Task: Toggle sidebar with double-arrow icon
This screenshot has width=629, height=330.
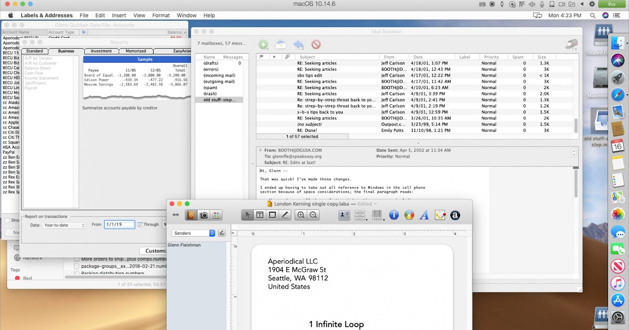Action: [176, 215]
